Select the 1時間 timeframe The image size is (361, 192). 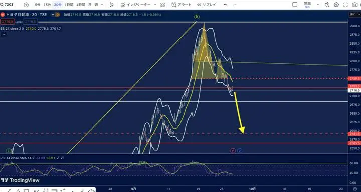68,5
